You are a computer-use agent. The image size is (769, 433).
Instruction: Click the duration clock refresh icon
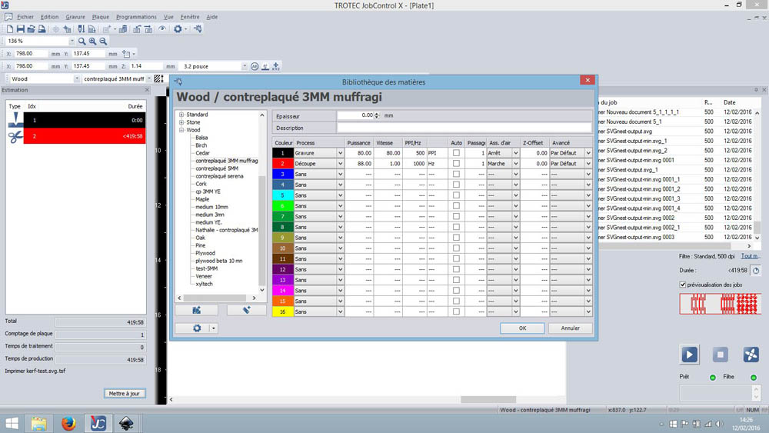tap(756, 270)
